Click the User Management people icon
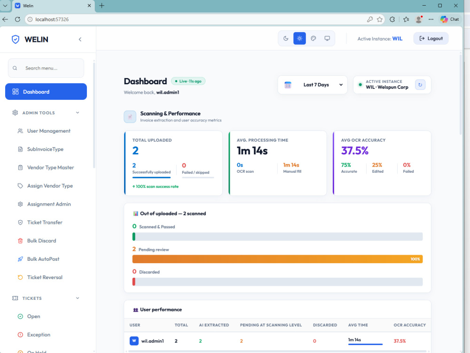 [20, 131]
